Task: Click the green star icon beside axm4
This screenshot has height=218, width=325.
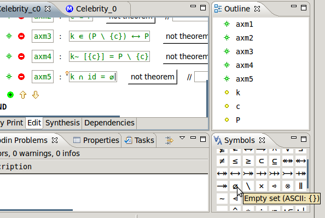Action: [9, 56]
